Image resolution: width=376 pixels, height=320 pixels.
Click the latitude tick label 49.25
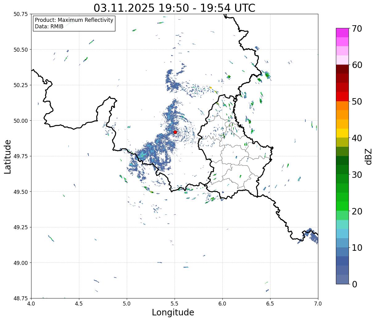coord(21,227)
